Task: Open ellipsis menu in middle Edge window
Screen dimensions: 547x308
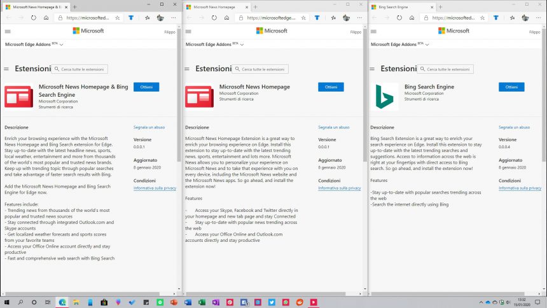Action: tap(359, 17)
